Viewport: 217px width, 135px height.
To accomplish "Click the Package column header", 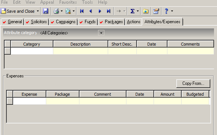I will (63, 94).
